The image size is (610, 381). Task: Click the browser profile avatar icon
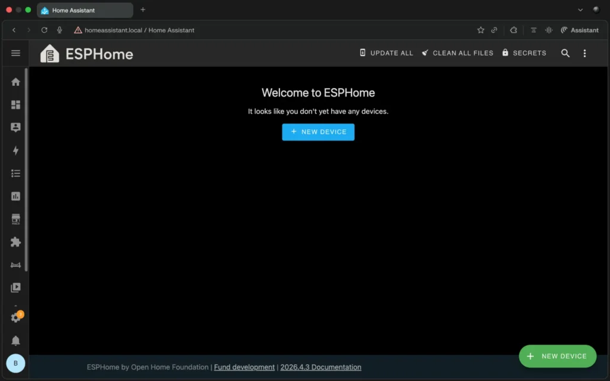[596, 10]
